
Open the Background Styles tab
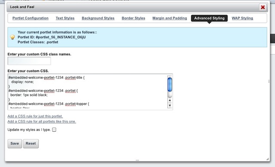(x=98, y=18)
